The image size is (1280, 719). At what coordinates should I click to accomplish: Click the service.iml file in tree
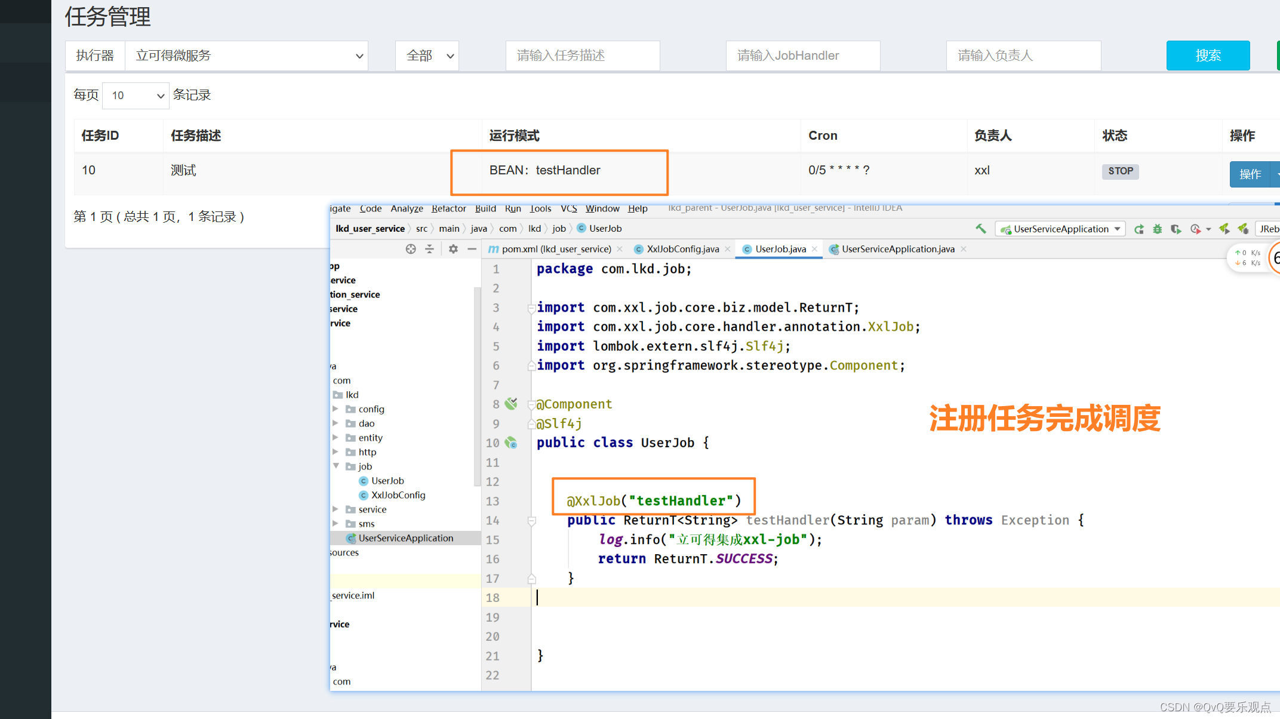(352, 595)
